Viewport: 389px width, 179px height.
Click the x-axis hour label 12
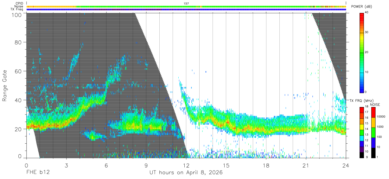(x=186, y=165)
